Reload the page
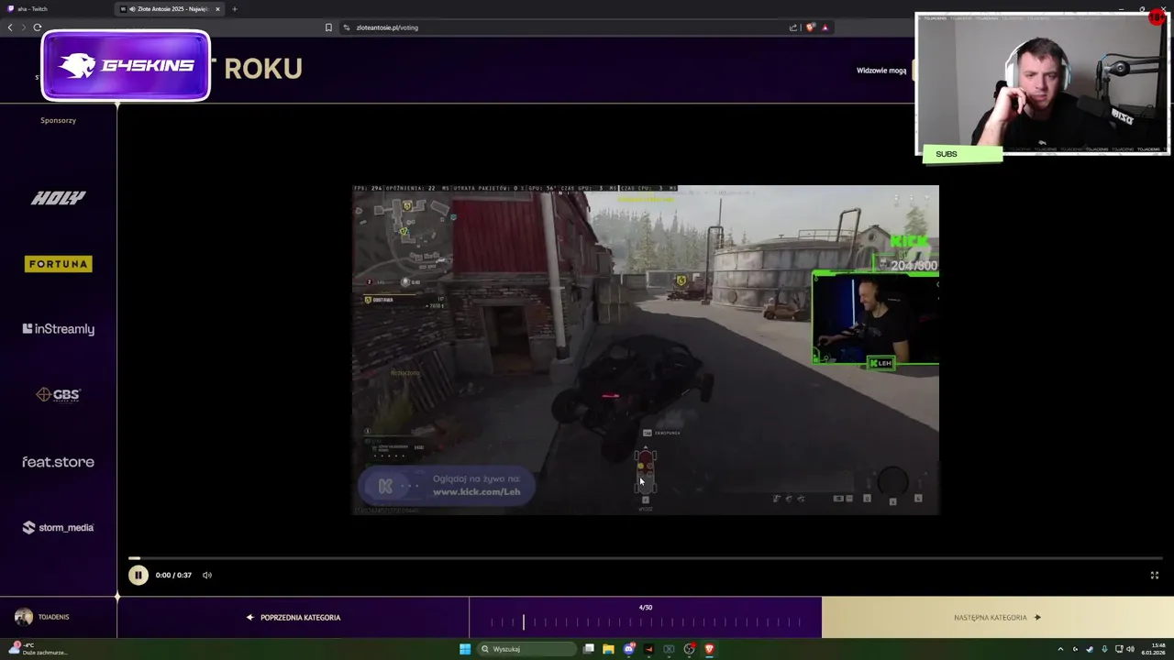The width and height of the screenshot is (1174, 660). [x=38, y=27]
